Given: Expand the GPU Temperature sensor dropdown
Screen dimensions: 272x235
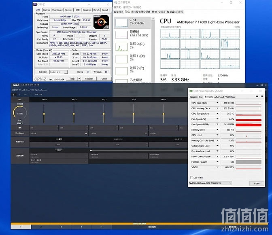Looking at the screenshot, I should (217, 114).
